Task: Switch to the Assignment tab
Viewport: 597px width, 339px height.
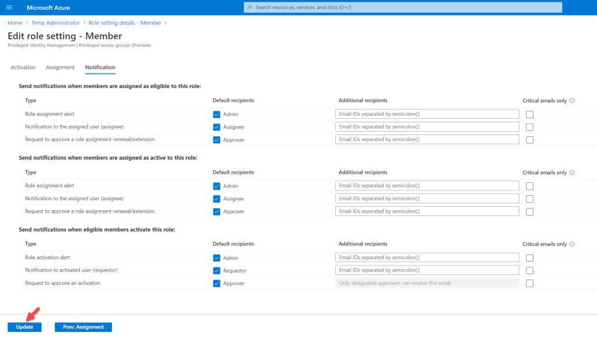Action: (60, 67)
